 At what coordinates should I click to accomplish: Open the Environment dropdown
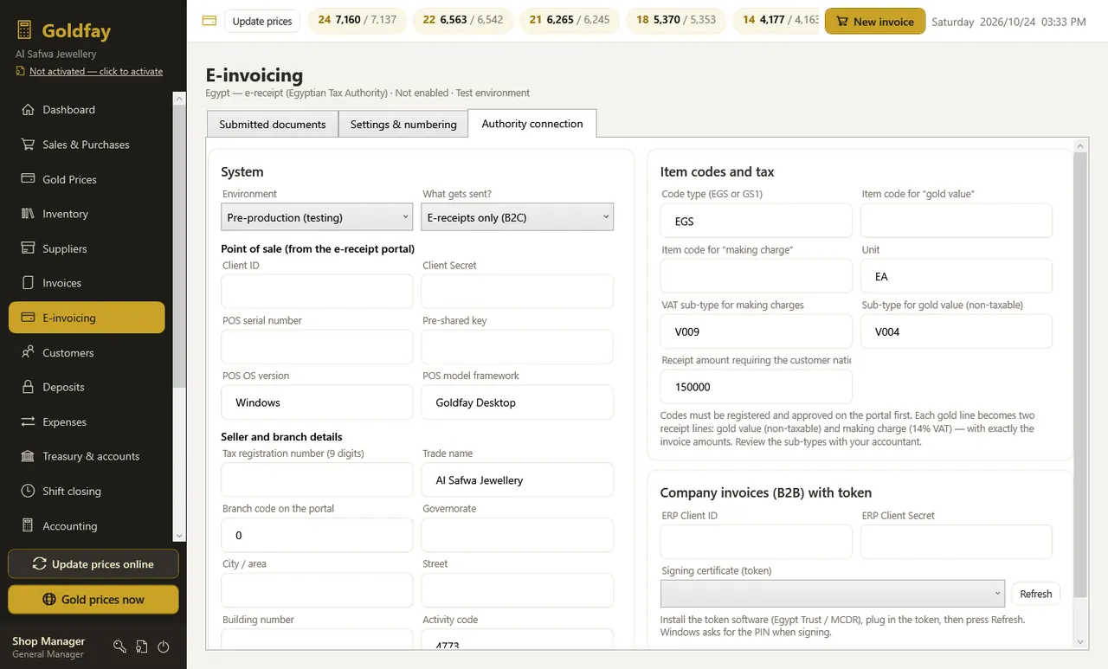(x=317, y=217)
